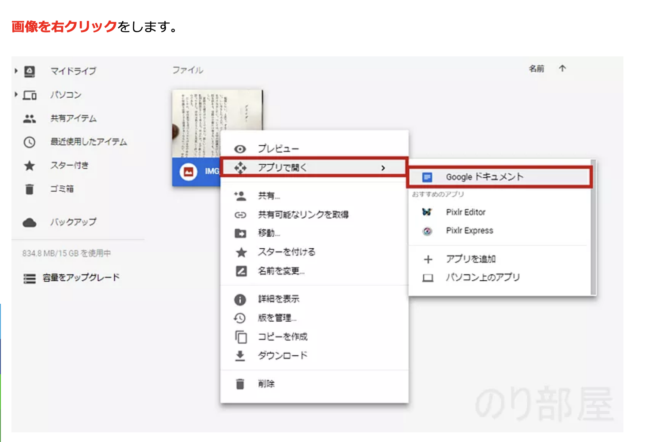Click the laptop icon for computer apps
Viewport: 649px width, 442px height.
click(x=428, y=278)
